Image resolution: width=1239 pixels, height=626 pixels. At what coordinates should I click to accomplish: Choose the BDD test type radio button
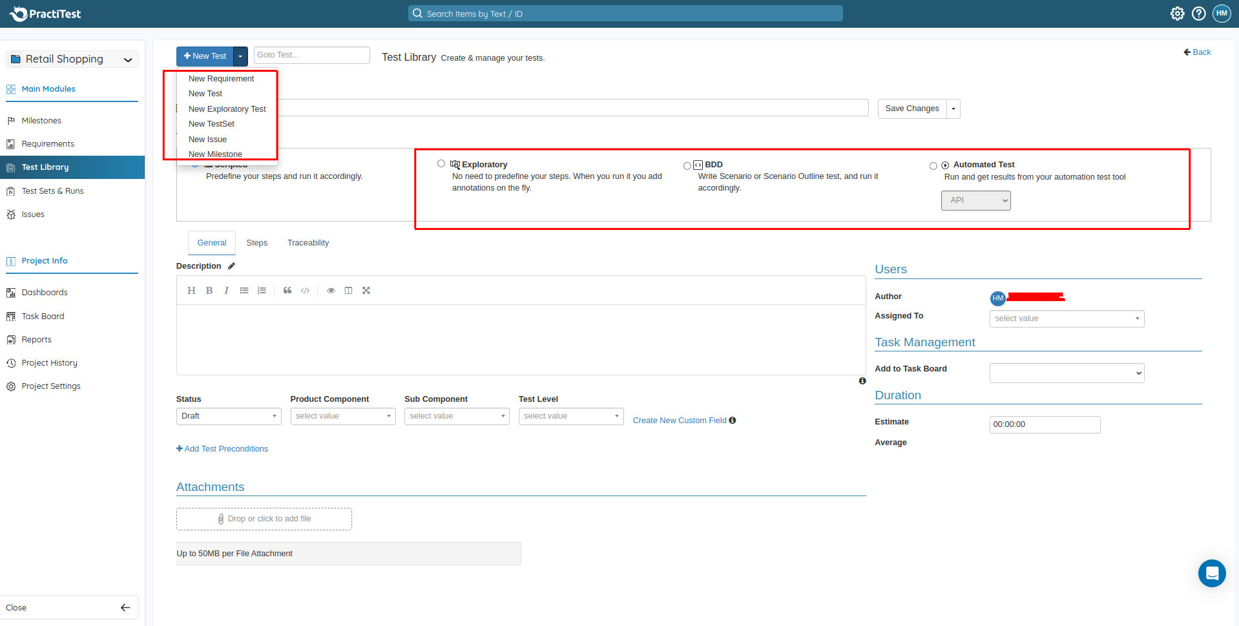(x=687, y=166)
